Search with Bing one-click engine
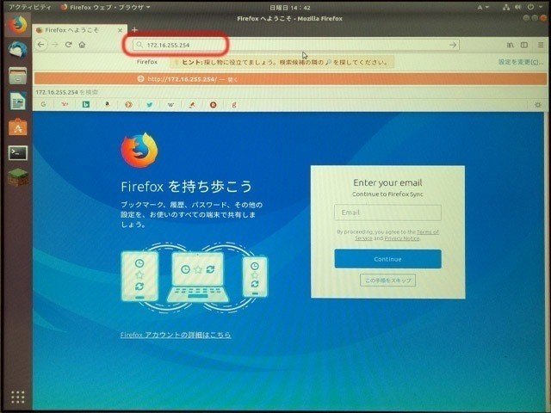Image resolution: width=551 pixels, height=413 pixels. [x=86, y=104]
